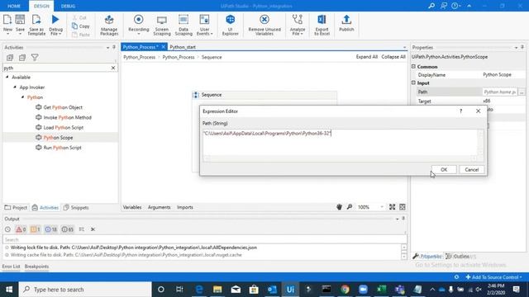Click OK in Expression Editor
This screenshot has height=297, width=529.
[x=444, y=170]
